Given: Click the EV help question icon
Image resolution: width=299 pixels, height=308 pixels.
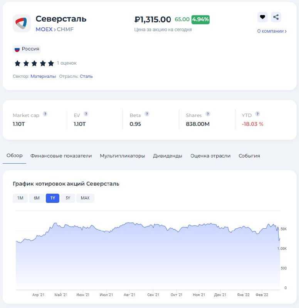Looking at the screenshot, I should pos(86,114).
